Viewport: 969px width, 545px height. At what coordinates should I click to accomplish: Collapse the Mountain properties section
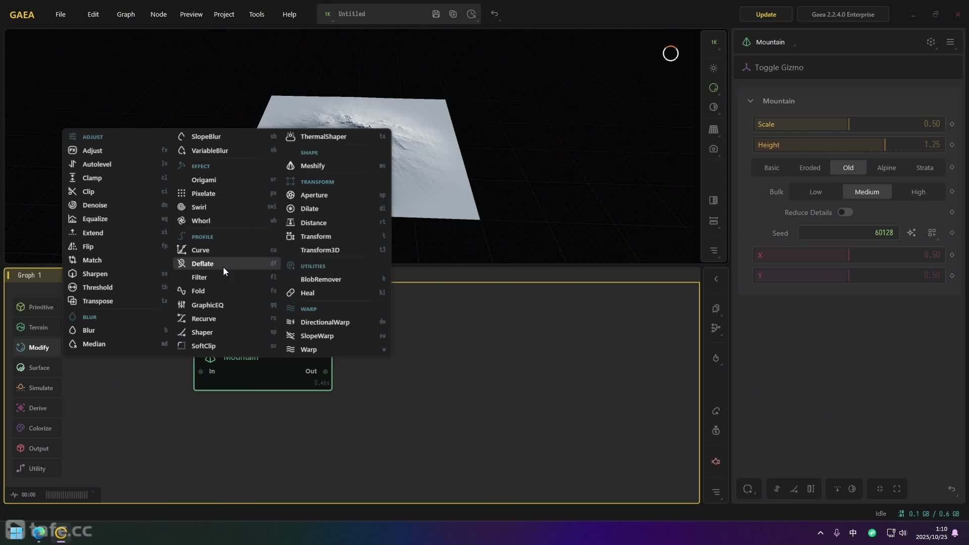pyautogui.click(x=750, y=101)
